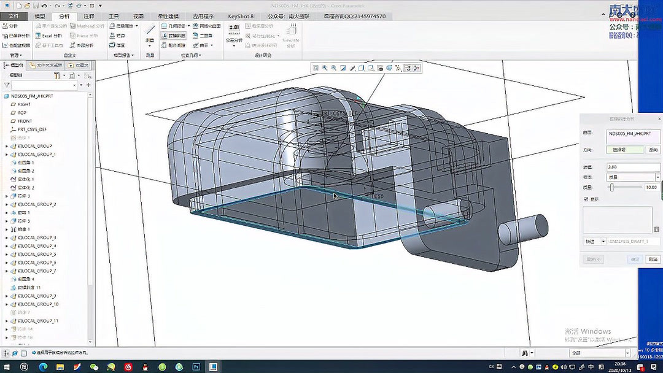Click the sample quality slider handle
663x373 pixels.
pyautogui.click(x=611, y=186)
